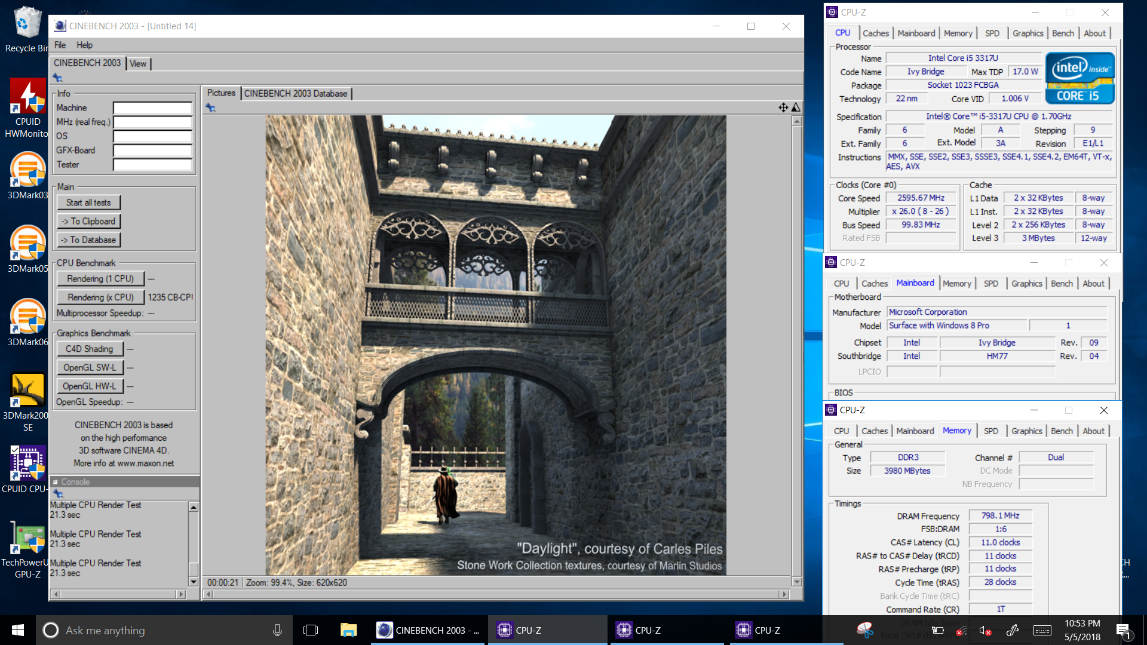
Task: Click the Windows Ink pen tray icon
Action: tap(1013, 631)
